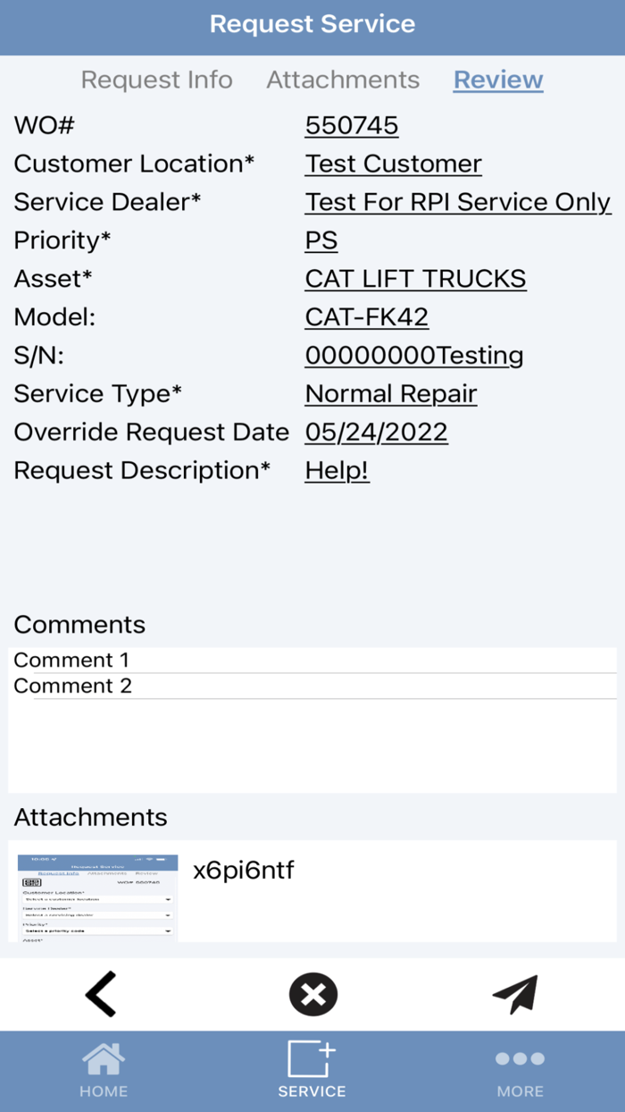625x1112 pixels.
Task: Open the 00000000Testing serial number
Action: [x=414, y=355]
